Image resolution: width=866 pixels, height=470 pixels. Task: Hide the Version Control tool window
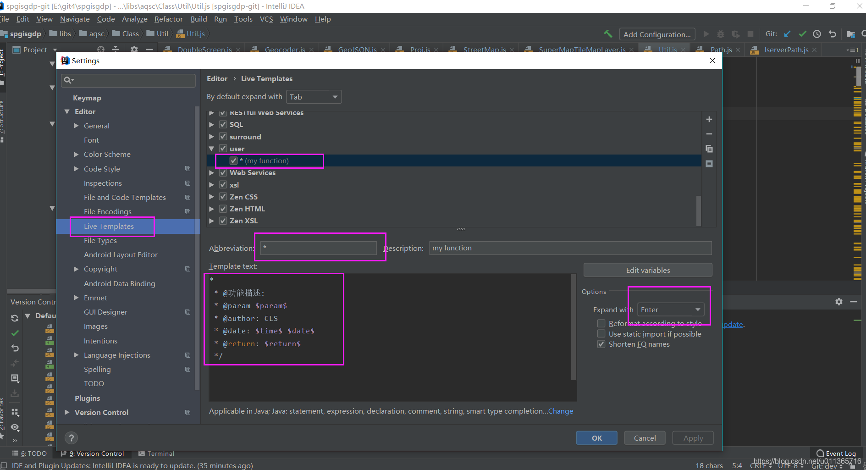pos(854,301)
